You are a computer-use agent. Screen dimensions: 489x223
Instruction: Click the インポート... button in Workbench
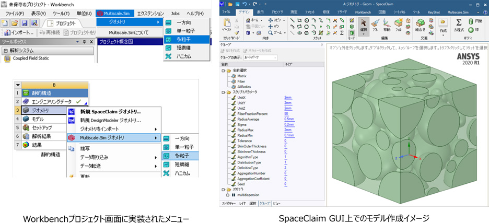tap(19, 32)
